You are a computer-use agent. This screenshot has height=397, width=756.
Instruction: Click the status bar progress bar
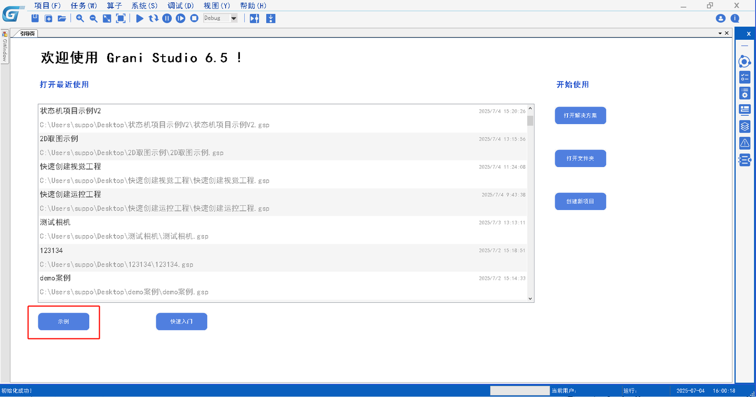[x=520, y=391]
